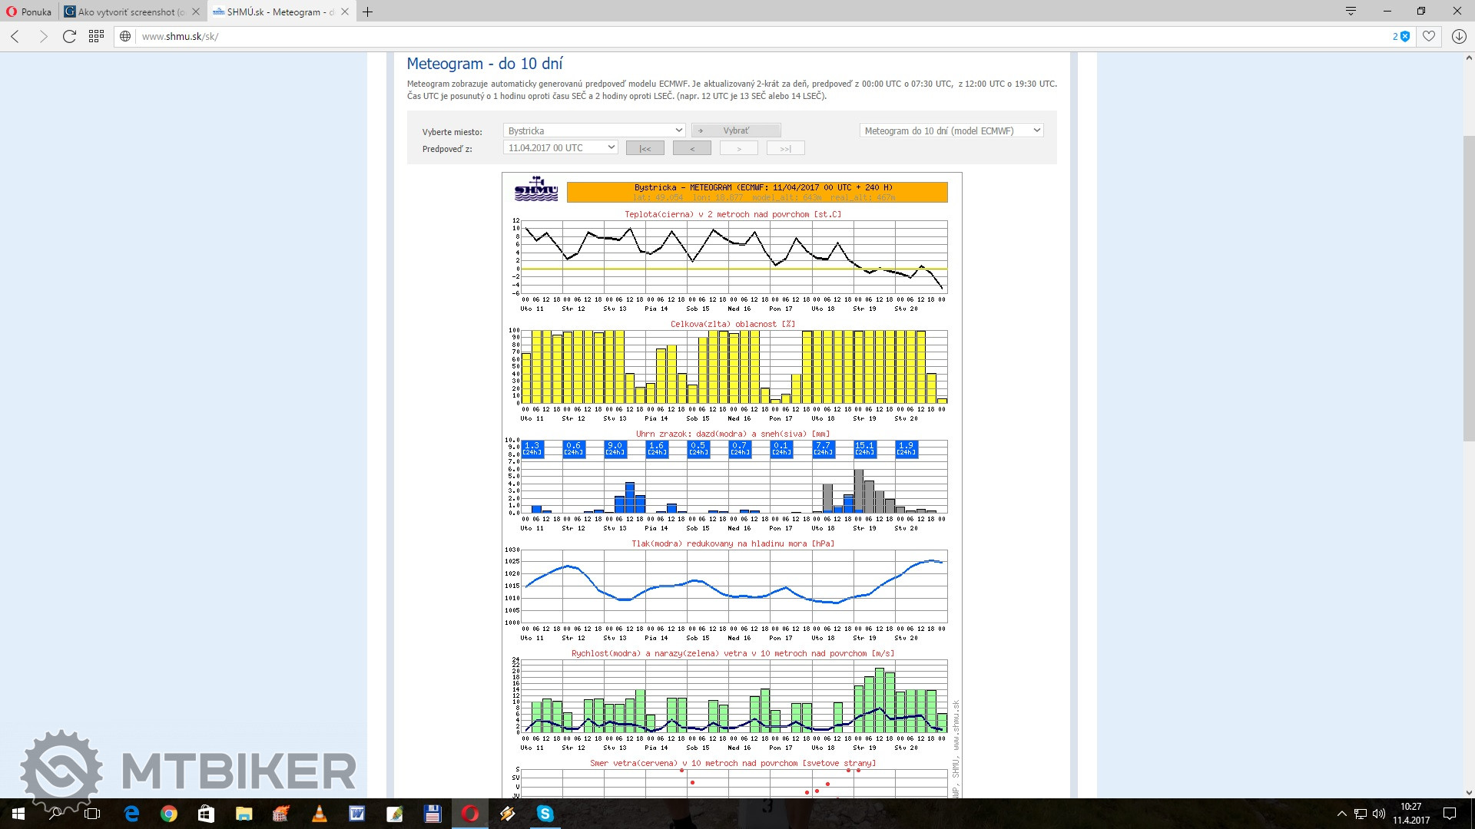Image resolution: width=1475 pixels, height=829 pixels.
Task: Click the vertical page scrollbar
Action: tap(1469, 288)
